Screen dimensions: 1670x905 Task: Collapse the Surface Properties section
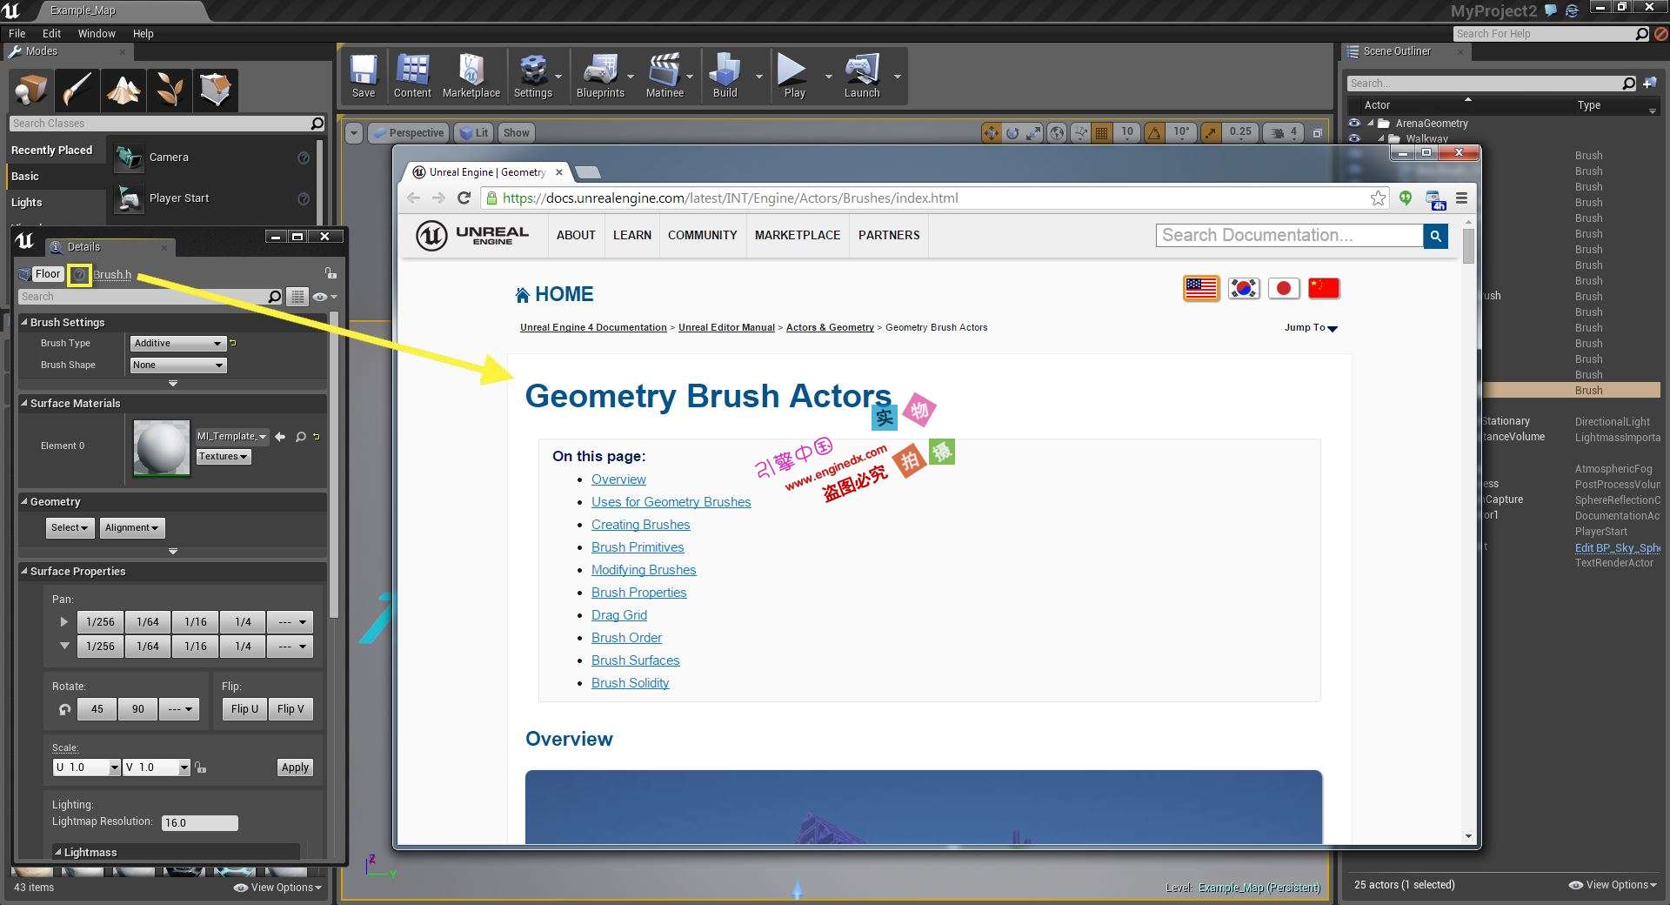[24, 571]
